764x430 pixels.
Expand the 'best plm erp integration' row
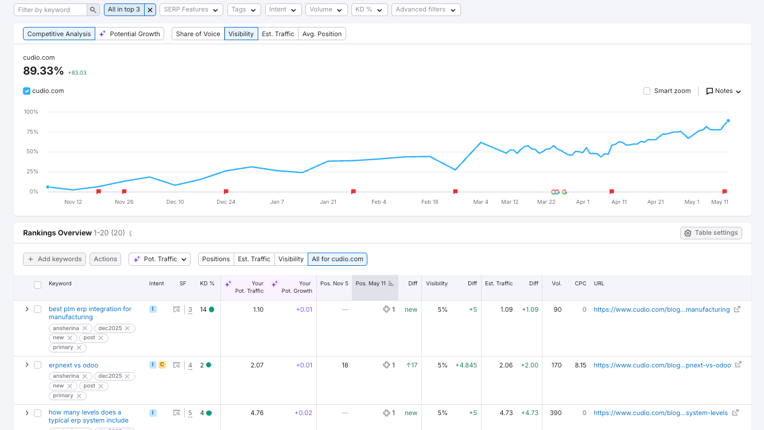click(26, 309)
